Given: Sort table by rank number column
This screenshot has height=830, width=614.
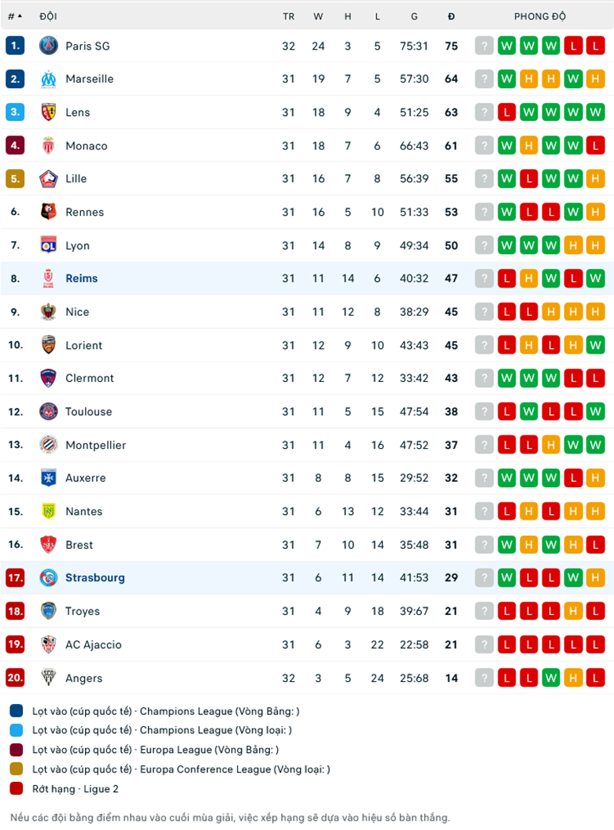Looking at the screenshot, I should click(15, 16).
